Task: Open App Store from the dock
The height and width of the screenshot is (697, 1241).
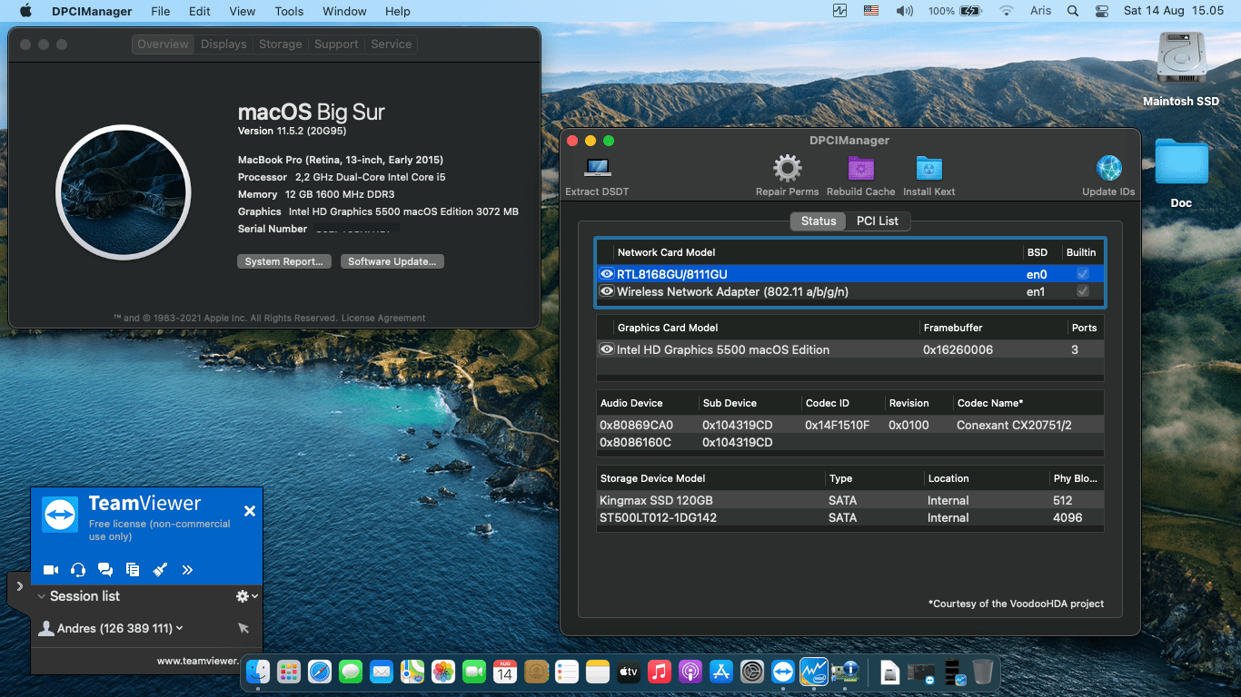Action: (721, 672)
